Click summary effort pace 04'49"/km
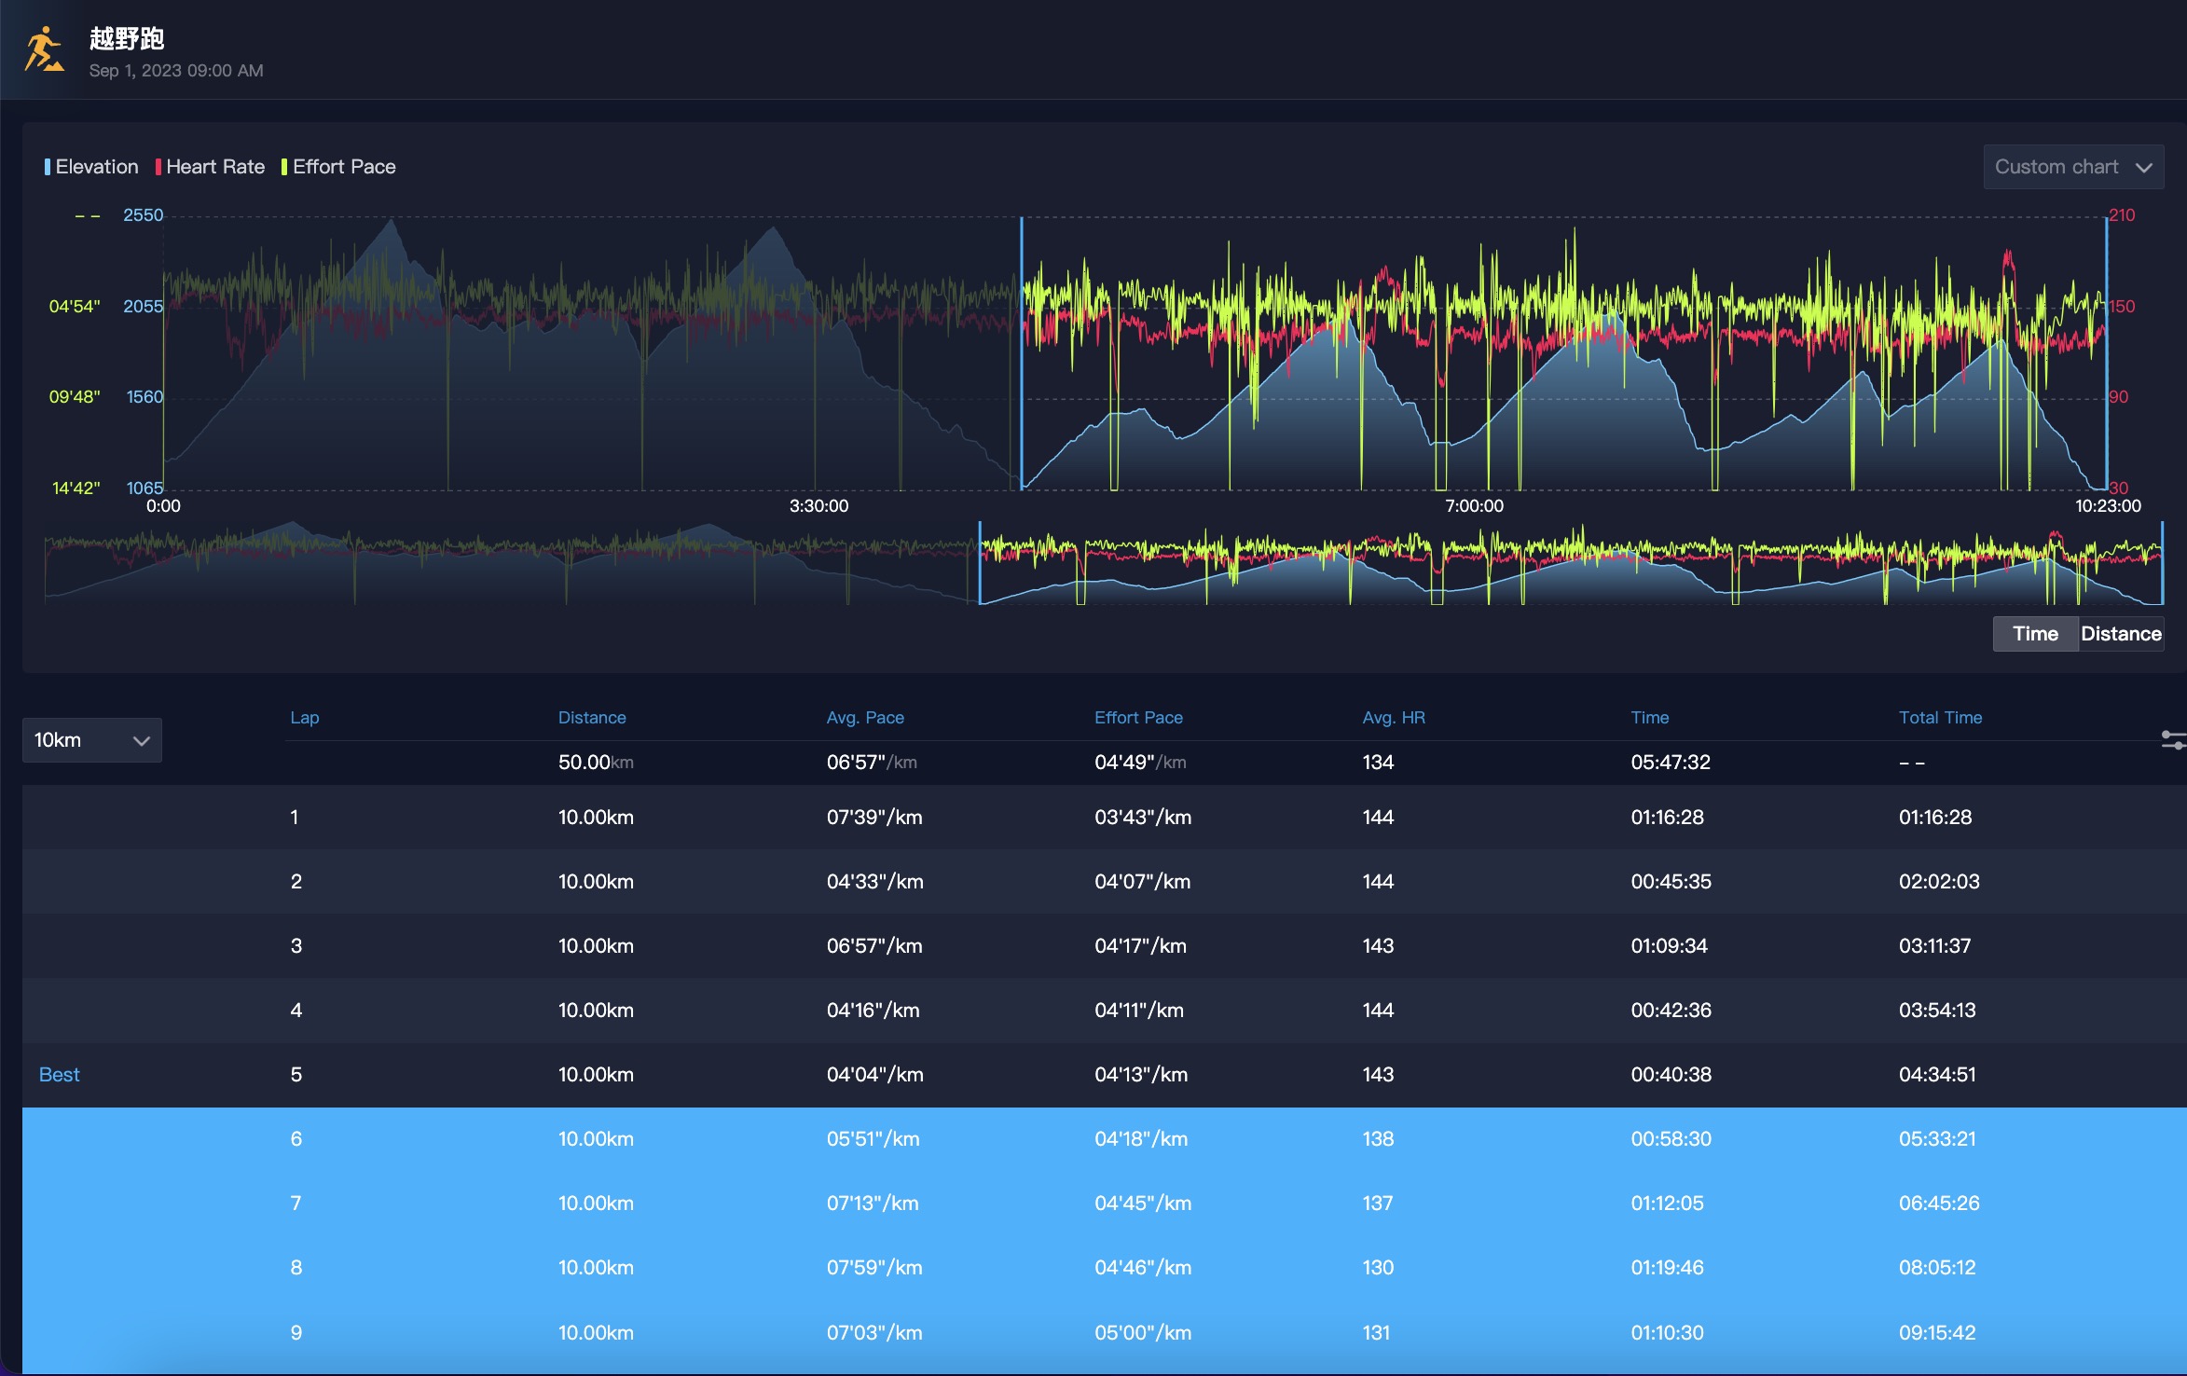Screen dimensions: 2187x1376 [x=1140, y=763]
